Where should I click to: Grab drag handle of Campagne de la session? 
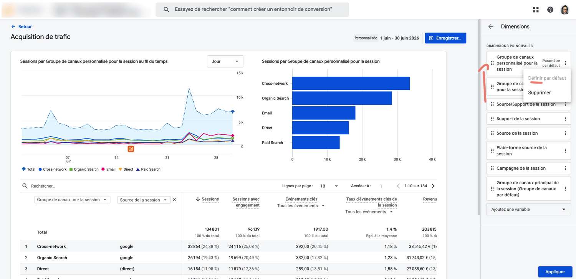coord(492,168)
